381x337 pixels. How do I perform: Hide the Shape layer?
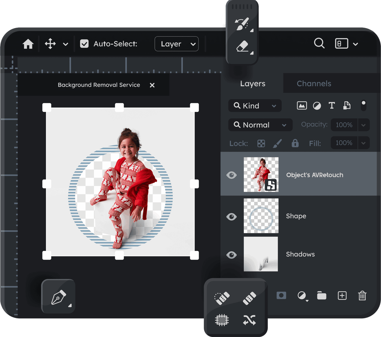pyautogui.click(x=231, y=217)
